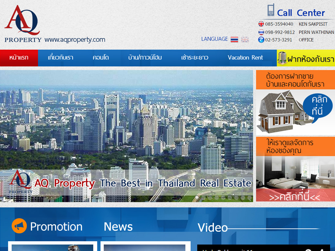Switch language using the Thai flag
Screen dimensions: 335x251
[x=234, y=40]
